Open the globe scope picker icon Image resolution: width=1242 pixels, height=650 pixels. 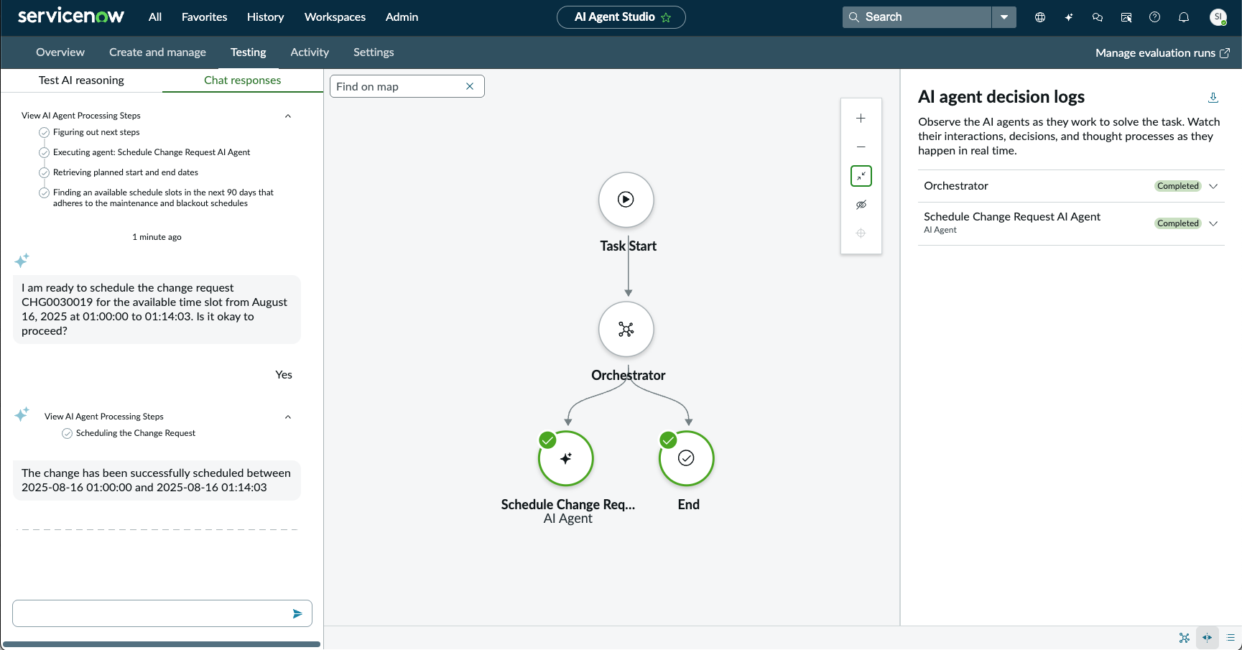1039,17
